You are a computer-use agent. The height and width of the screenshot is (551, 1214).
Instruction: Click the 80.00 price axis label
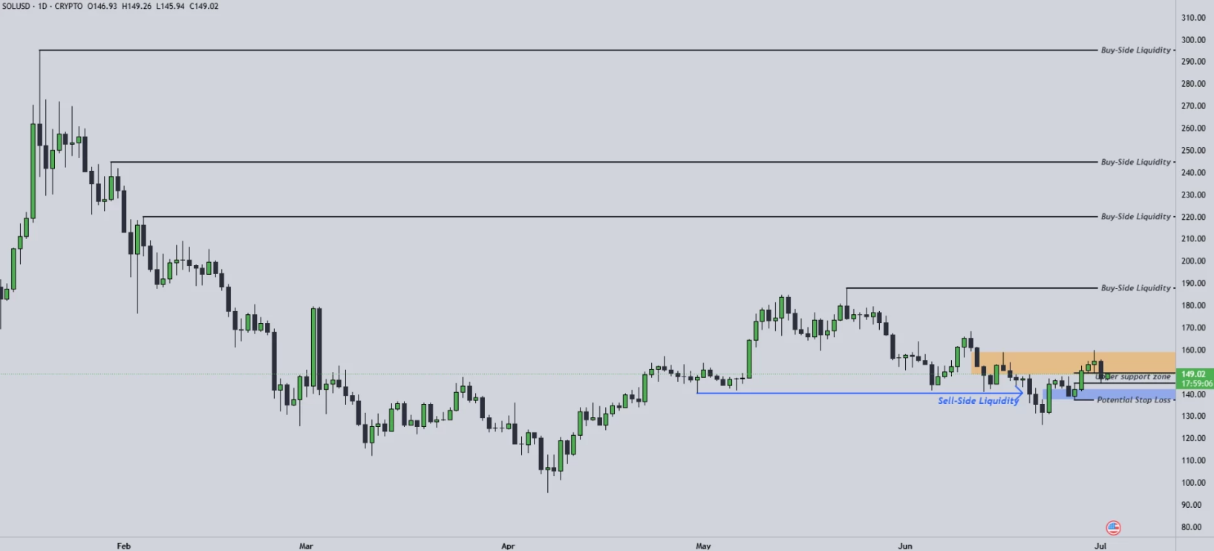click(1191, 527)
